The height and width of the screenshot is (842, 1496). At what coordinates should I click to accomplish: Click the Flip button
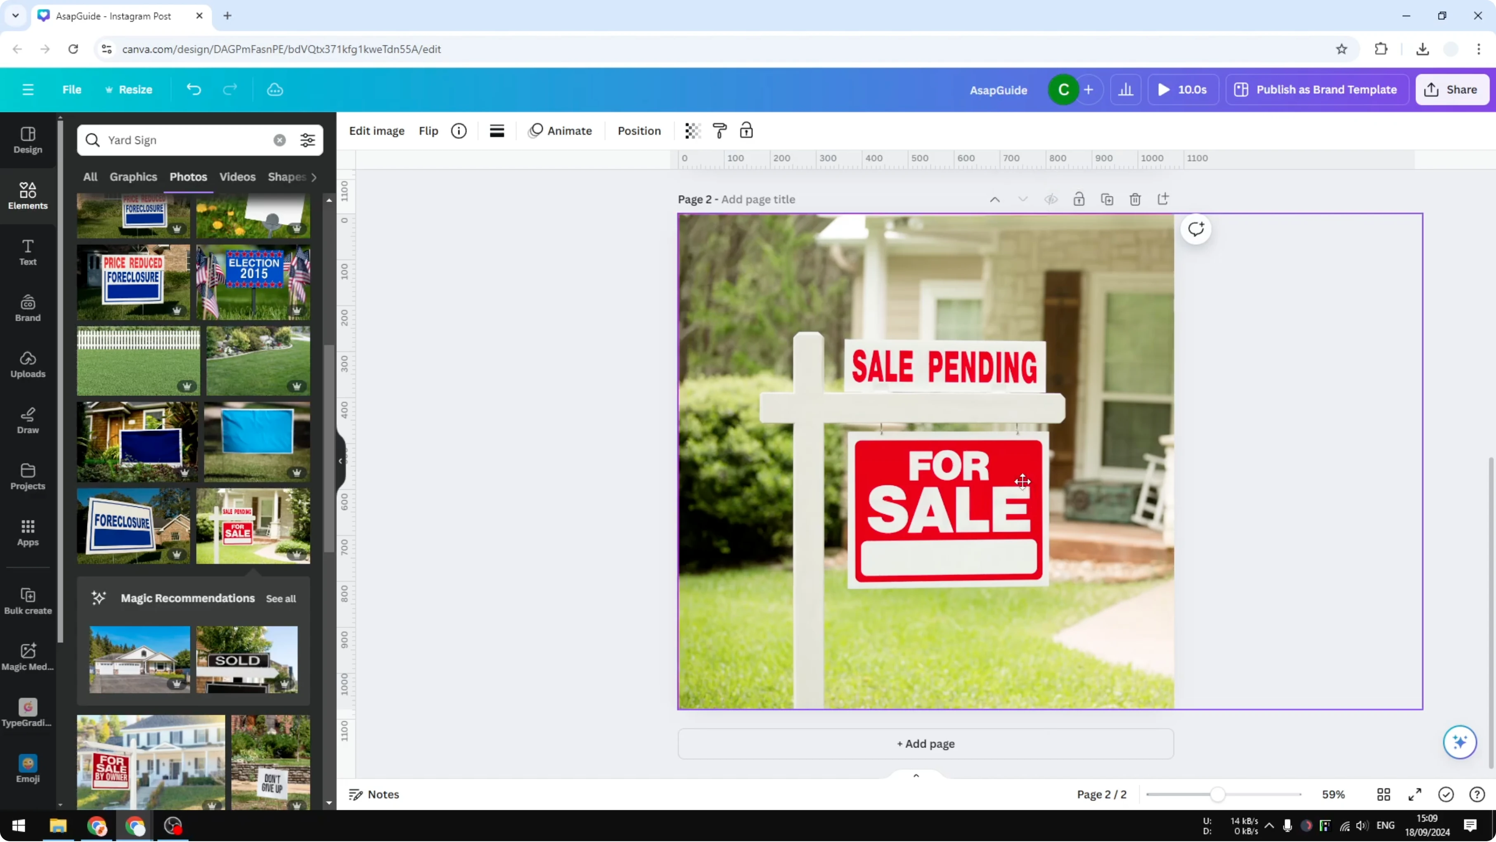pyautogui.click(x=428, y=131)
